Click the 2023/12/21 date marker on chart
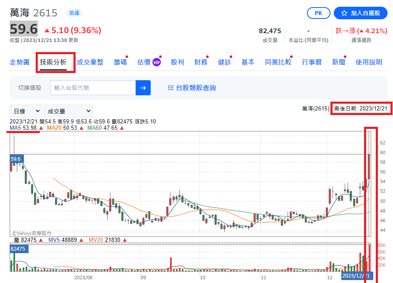The width and height of the screenshot is (393, 283). pyautogui.click(x=356, y=276)
